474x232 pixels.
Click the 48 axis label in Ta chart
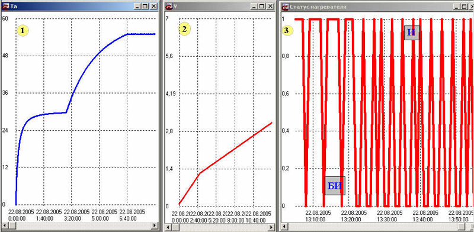click(5, 56)
